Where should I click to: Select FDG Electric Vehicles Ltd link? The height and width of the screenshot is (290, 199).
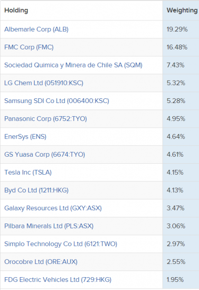58,280
